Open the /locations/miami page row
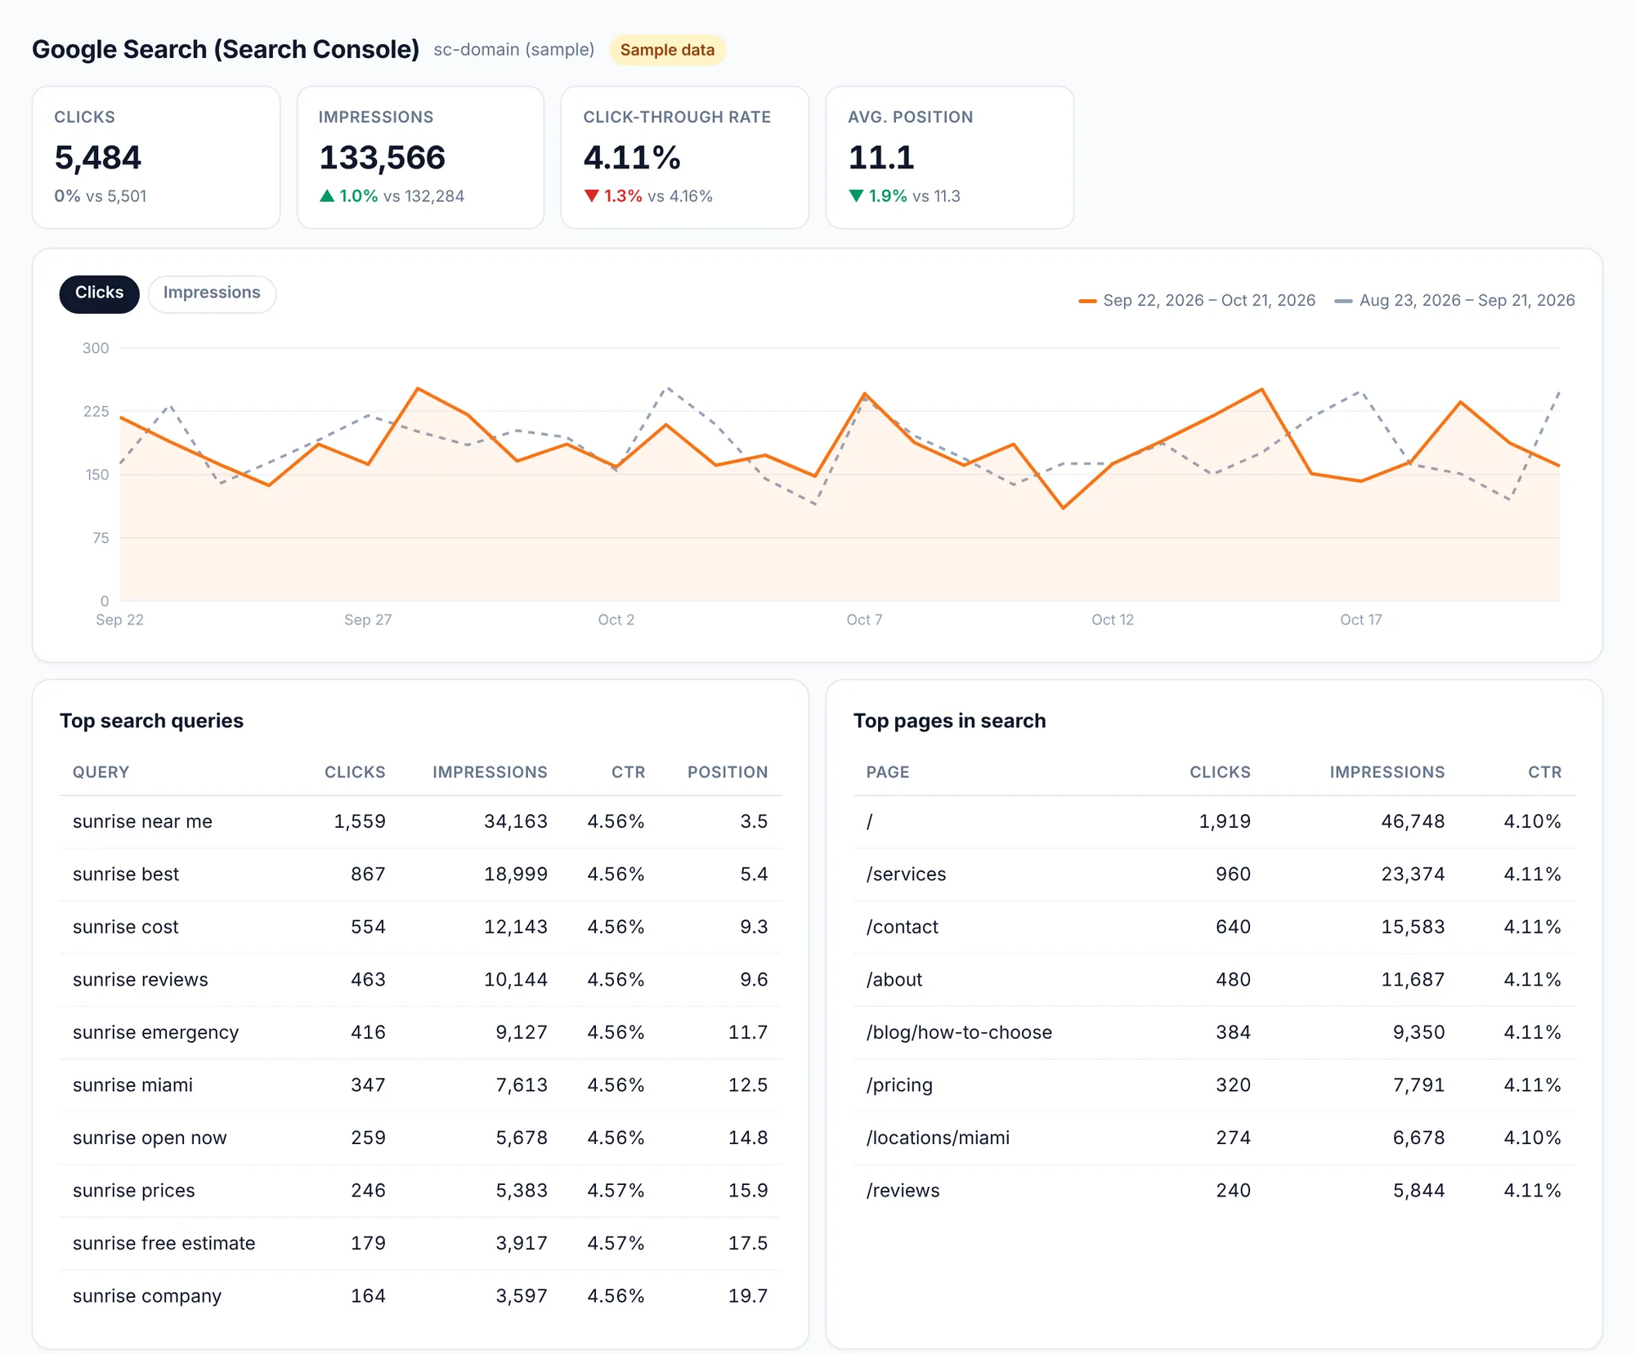The width and height of the screenshot is (1635, 1355). point(1214,1138)
